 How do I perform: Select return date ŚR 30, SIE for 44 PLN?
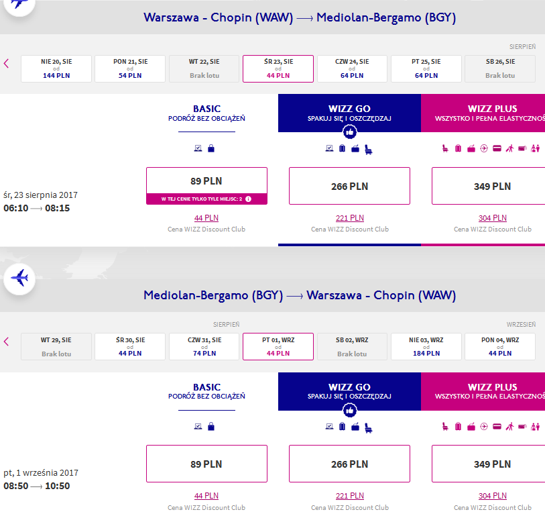tap(130, 346)
